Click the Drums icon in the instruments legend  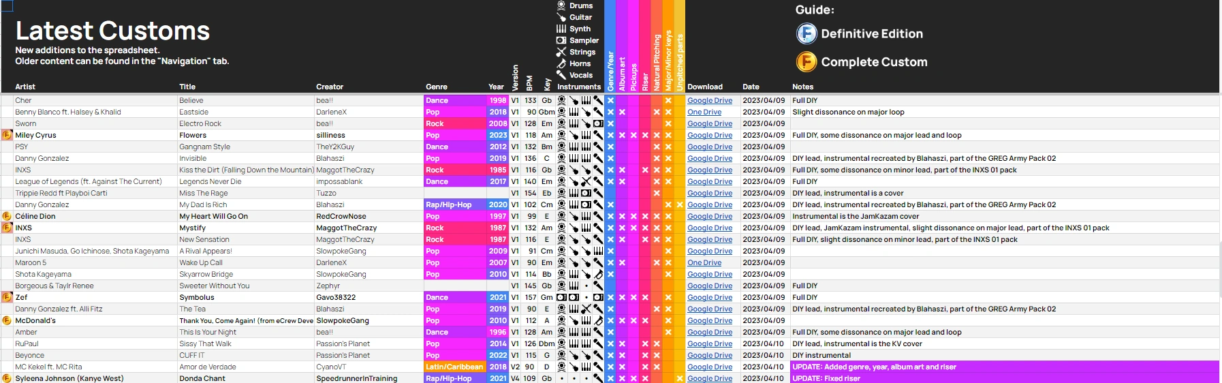(561, 5)
